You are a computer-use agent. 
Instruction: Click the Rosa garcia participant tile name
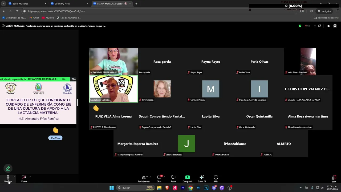click(162, 62)
